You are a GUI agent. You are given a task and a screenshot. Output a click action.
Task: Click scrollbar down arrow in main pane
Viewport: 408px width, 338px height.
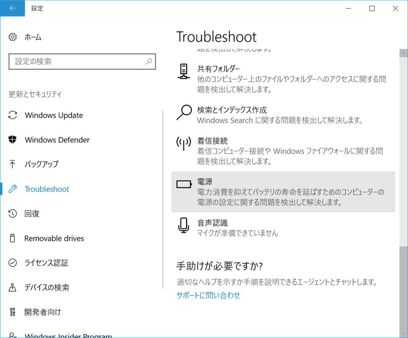404,334
